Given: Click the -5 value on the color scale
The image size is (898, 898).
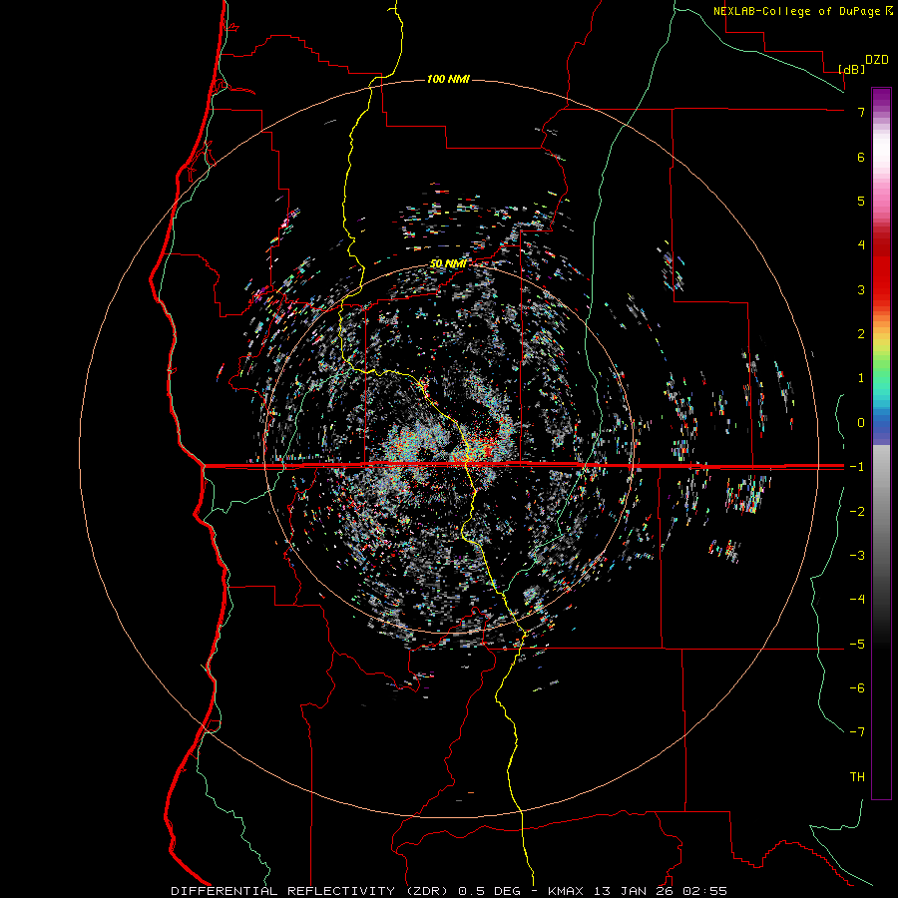Looking at the screenshot, I should pos(857,645).
